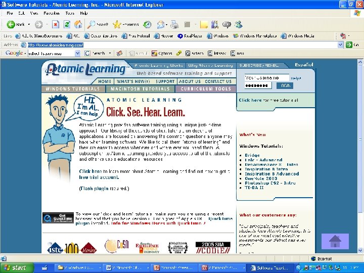This screenshot has width=364, height=273.
Task: Click the password field
Action: click(x=258, y=85)
